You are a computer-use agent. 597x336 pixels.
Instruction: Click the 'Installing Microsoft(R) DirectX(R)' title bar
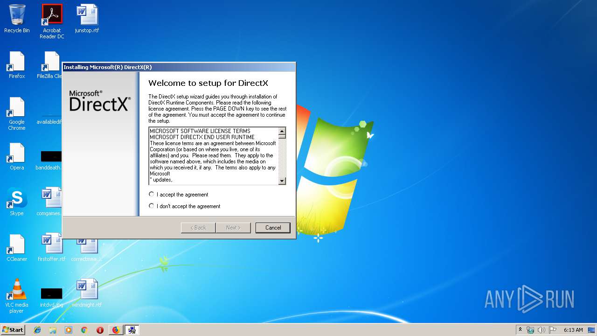click(179, 67)
